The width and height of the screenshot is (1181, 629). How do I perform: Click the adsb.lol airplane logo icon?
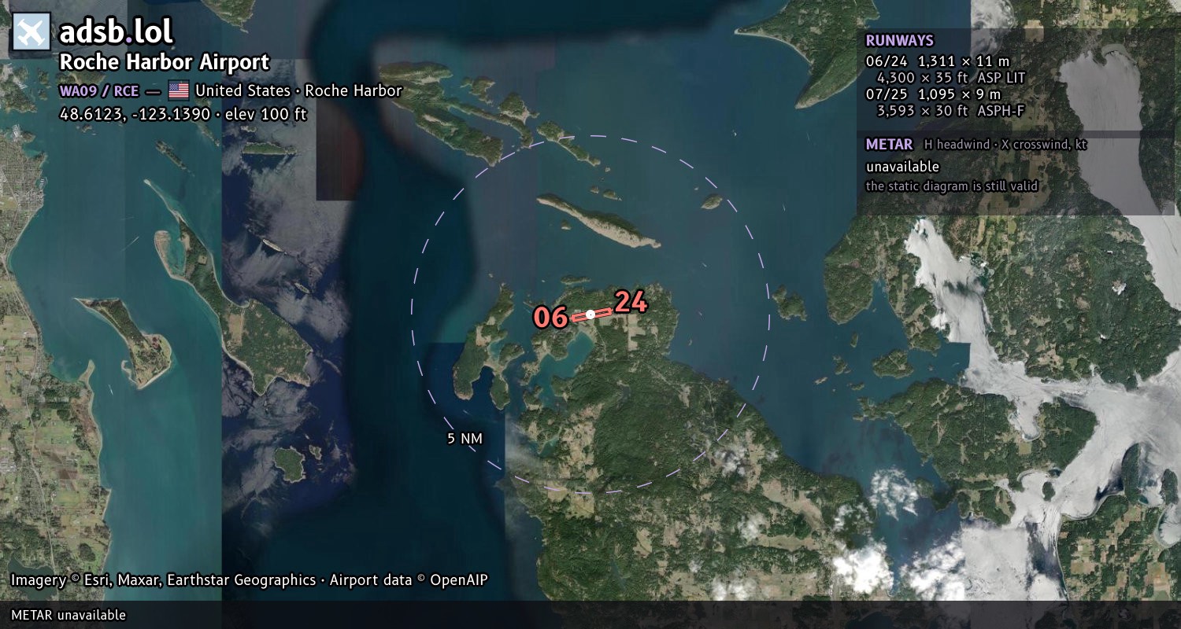[31, 32]
